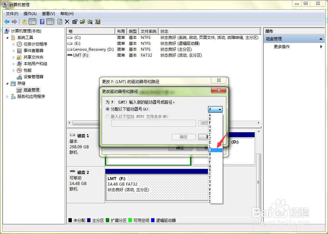Image resolution: width=328 pixels, height=234 pixels.
Task: Choose letter G in drive list
Action: pyautogui.click(x=215, y=127)
